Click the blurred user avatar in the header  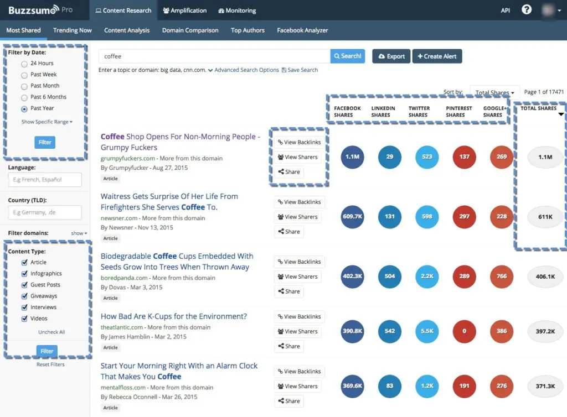click(x=548, y=10)
